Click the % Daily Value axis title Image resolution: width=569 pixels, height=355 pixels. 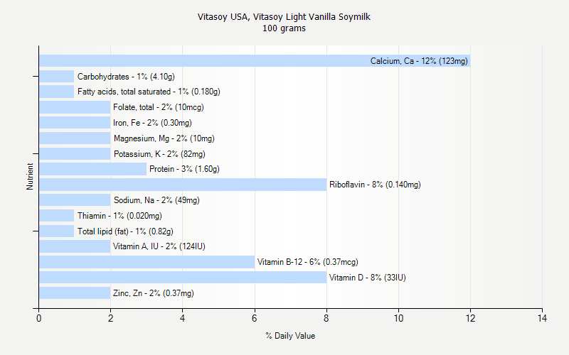(x=290, y=335)
